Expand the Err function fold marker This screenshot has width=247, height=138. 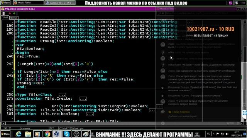[x=16, y=106]
